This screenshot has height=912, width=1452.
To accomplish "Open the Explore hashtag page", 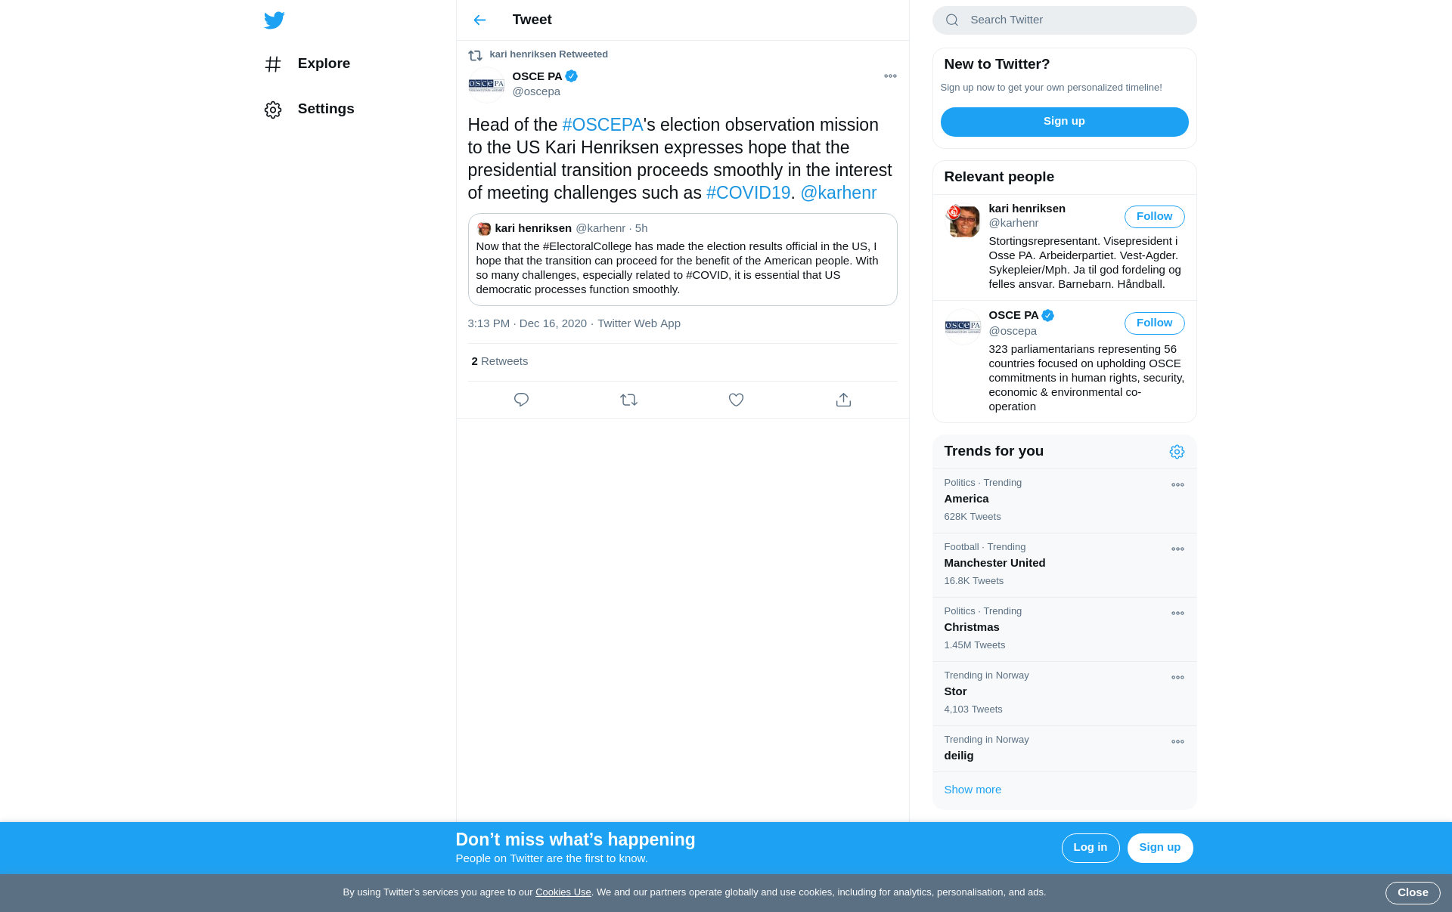I will click(x=307, y=64).
